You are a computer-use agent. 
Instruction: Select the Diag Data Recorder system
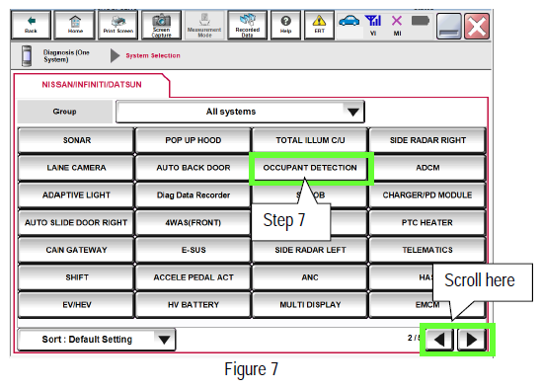pyautogui.click(x=194, y=195)
